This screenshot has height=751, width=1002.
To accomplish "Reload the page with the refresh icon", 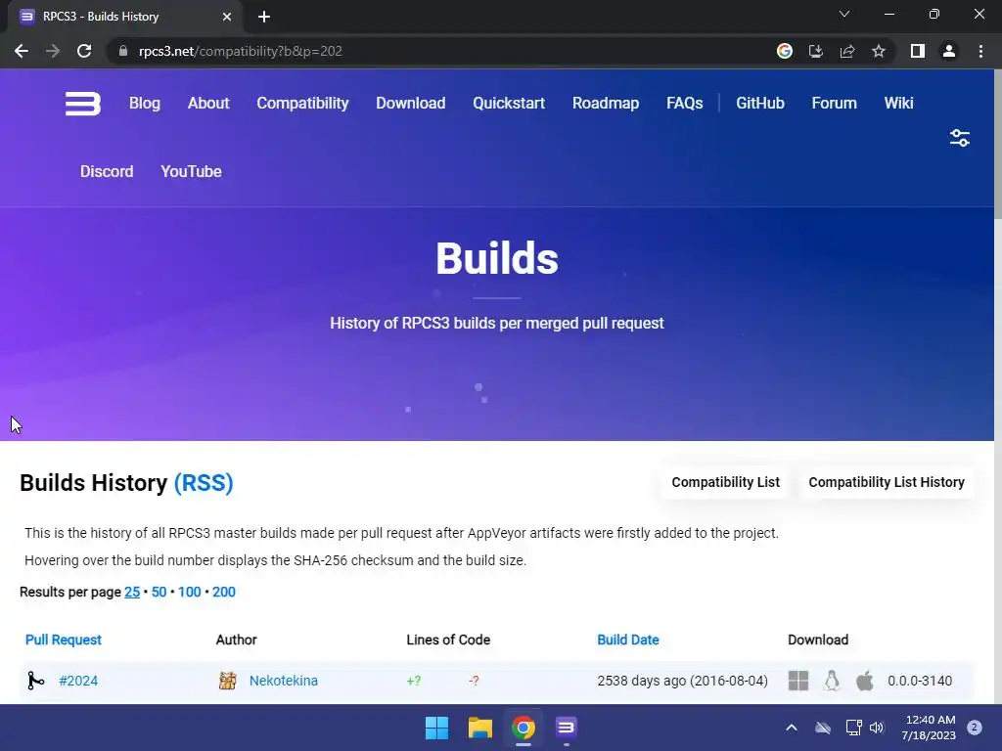I will (x=84, y=51).
